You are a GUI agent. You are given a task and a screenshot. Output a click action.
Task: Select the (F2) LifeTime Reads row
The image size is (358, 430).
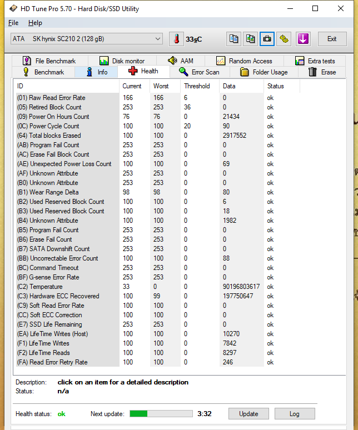coord(158,353)
